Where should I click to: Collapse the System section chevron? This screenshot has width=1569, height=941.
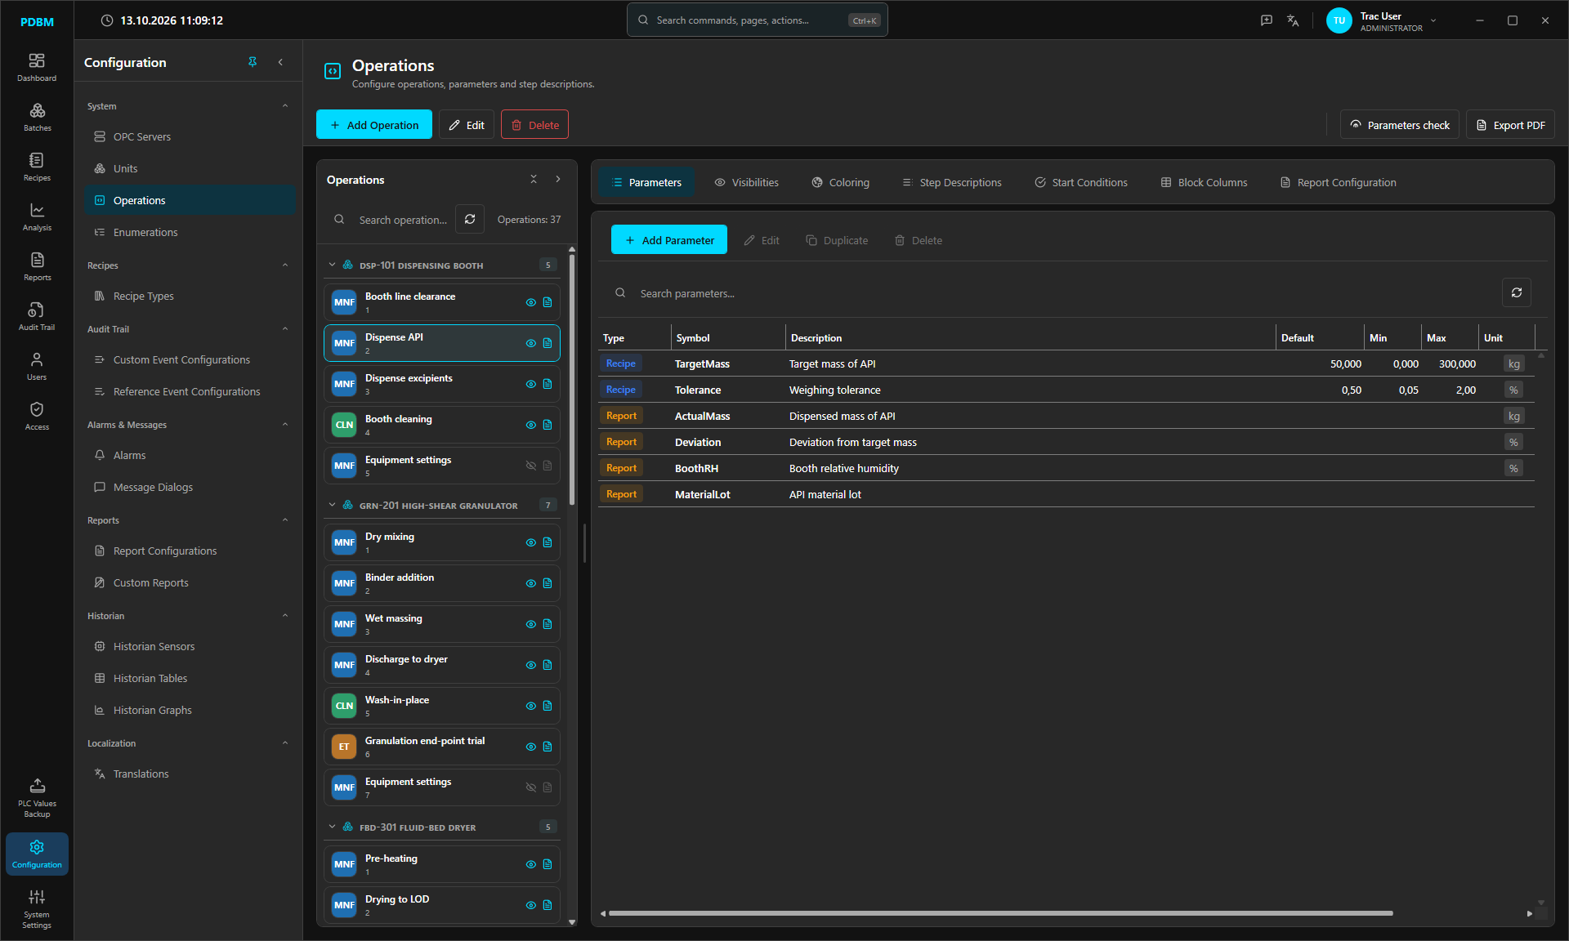point(285,105)
